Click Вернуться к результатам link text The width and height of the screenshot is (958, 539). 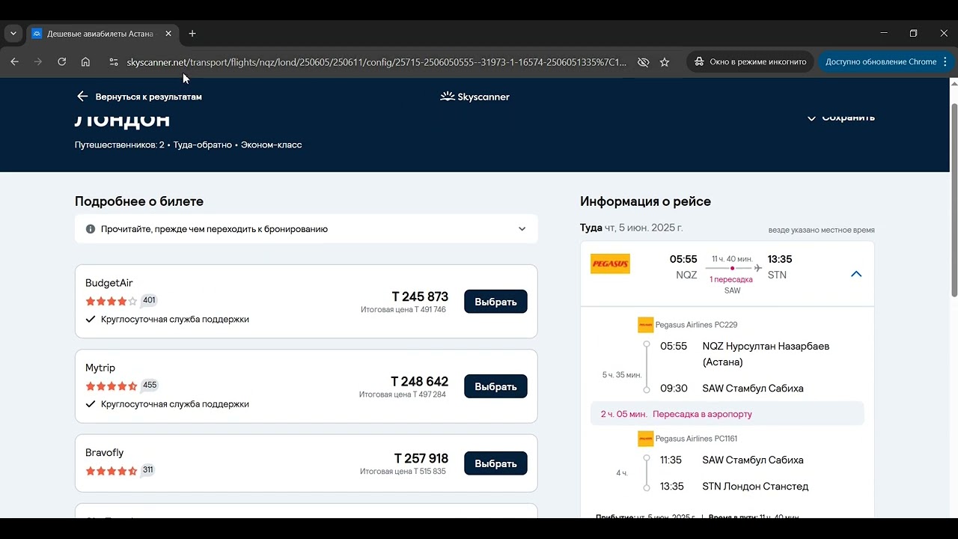coord(149,97)
